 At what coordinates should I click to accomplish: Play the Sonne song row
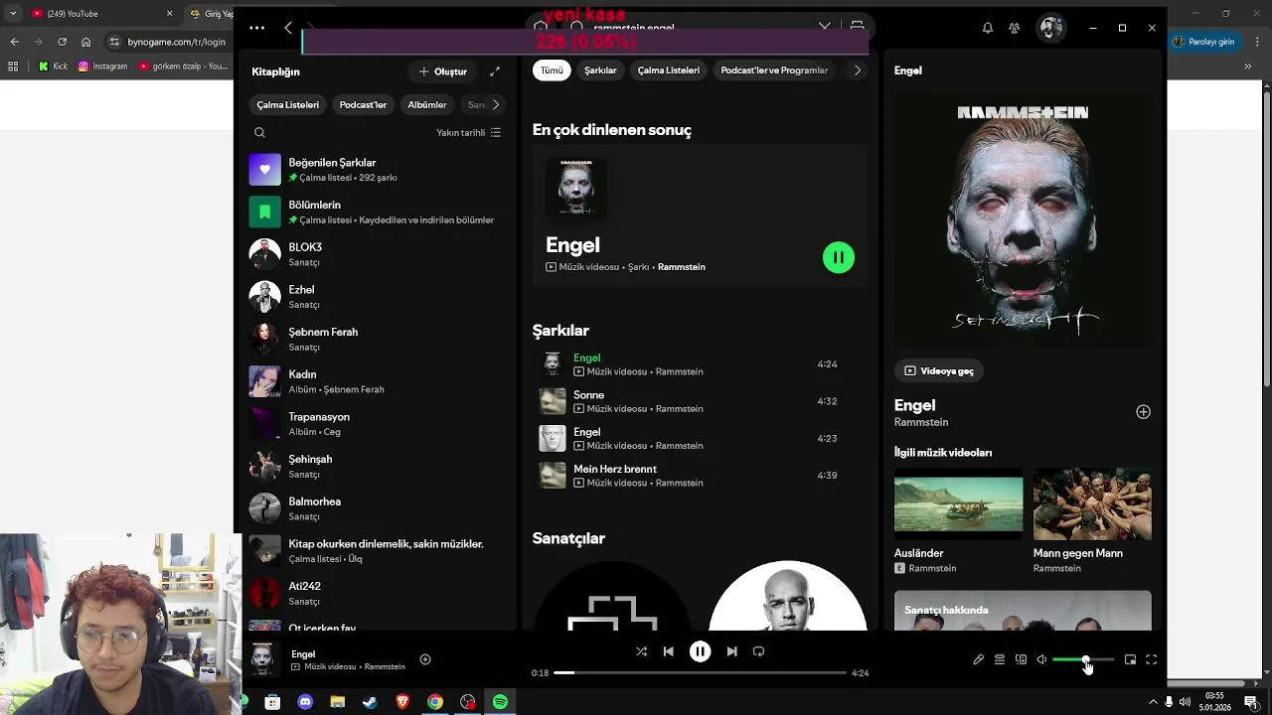(700, 401)
